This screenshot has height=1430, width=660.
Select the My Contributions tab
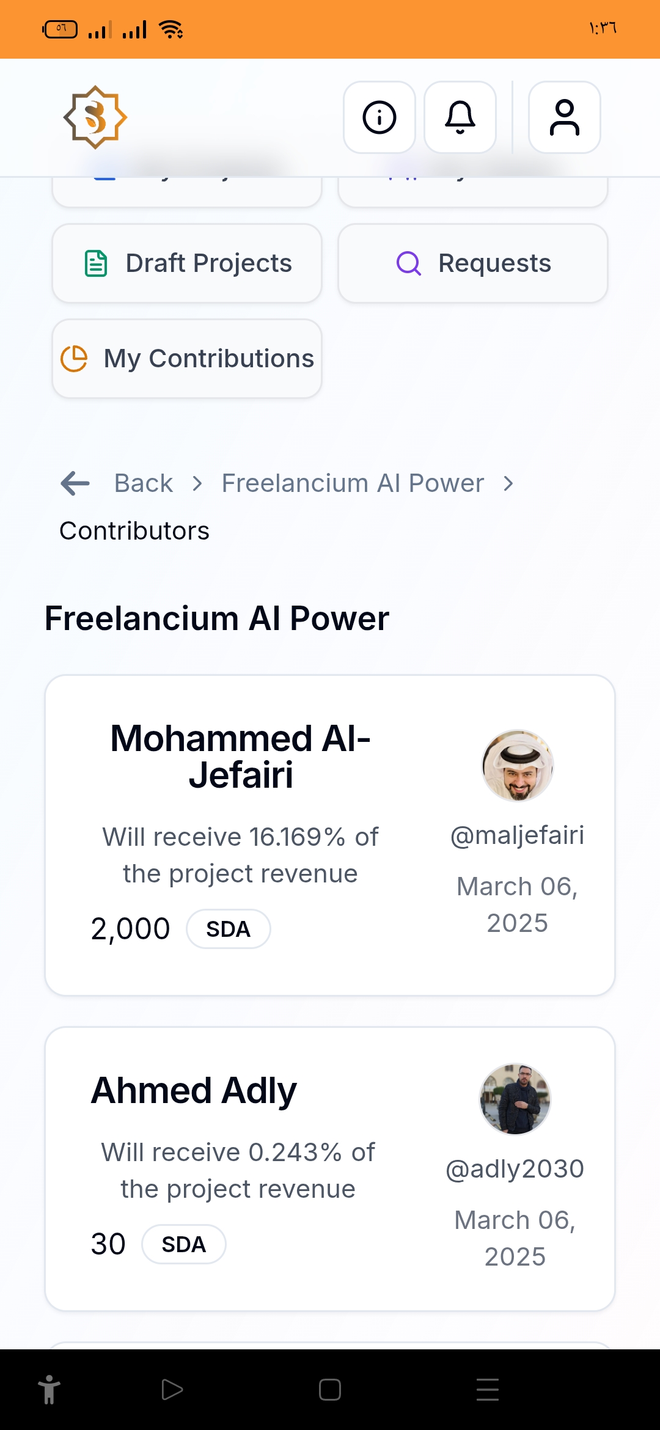[x=187, y=359]
